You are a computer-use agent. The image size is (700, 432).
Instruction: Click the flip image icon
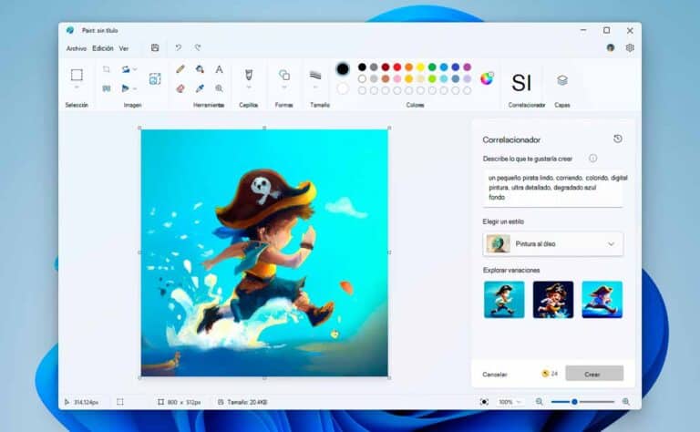[x=126, y=88]
